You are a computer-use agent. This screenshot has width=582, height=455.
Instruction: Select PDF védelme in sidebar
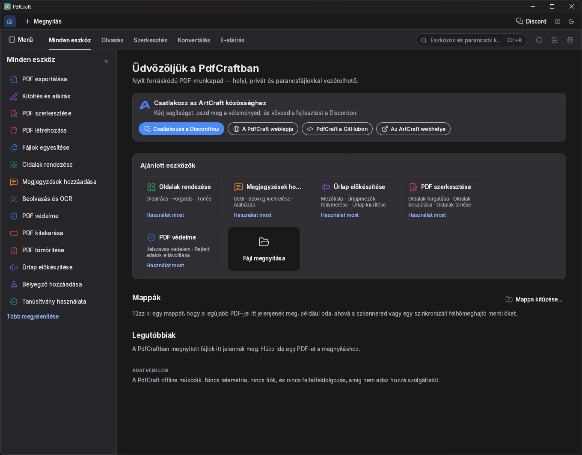[x=58, y=216]
